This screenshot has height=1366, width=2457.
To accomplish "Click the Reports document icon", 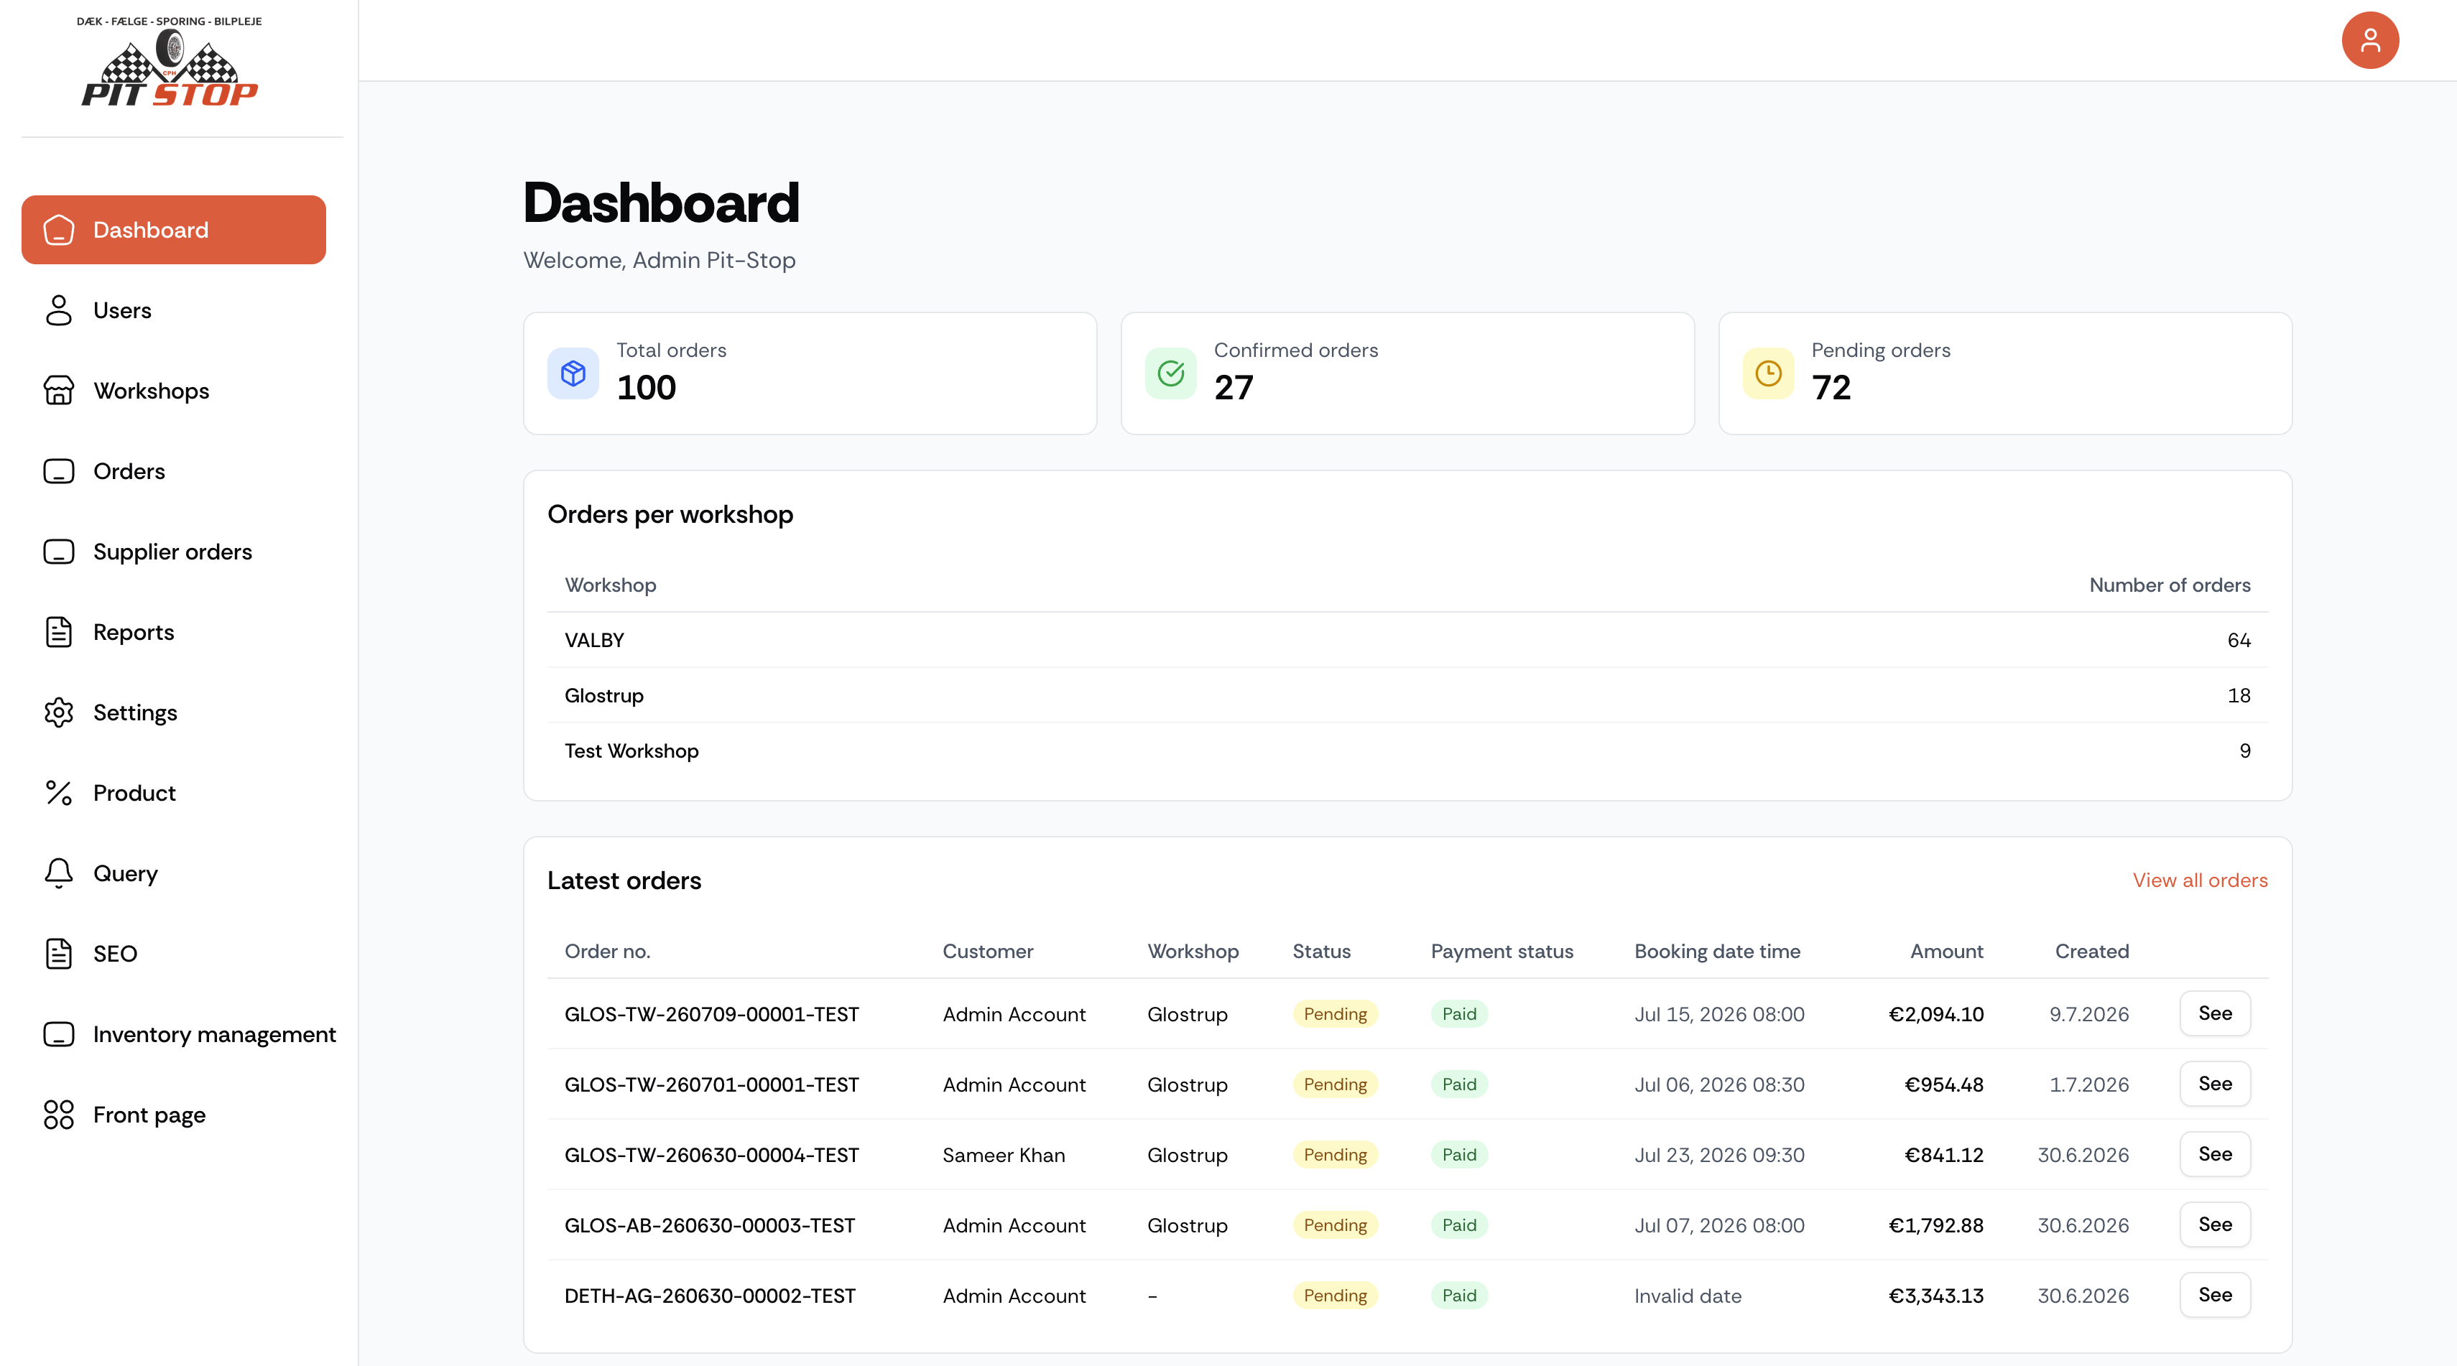I will 59,632.
